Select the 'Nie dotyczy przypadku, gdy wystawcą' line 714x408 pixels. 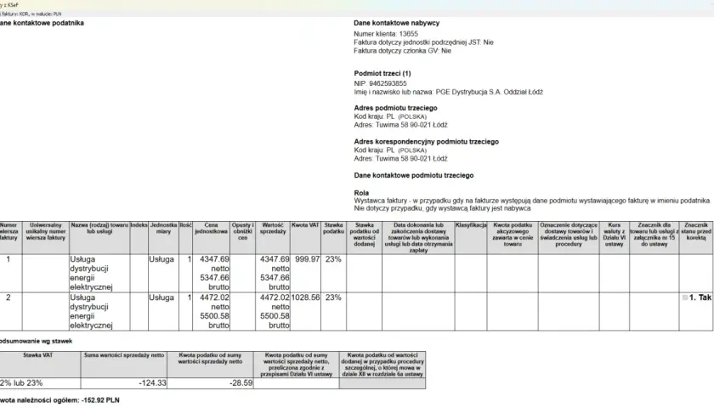tap(442, 208)
